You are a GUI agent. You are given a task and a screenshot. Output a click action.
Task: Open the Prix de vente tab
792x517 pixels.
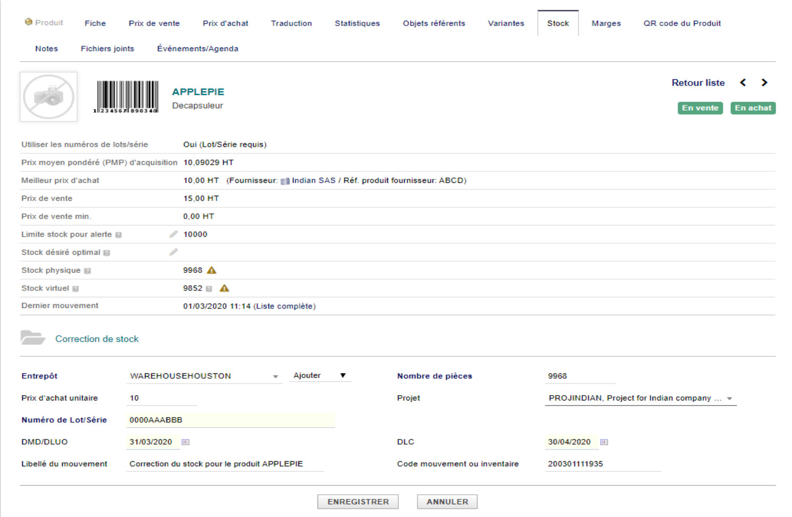(x=154, y=23)
